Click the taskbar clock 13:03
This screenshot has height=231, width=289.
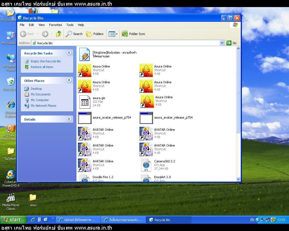coord(281,220)
